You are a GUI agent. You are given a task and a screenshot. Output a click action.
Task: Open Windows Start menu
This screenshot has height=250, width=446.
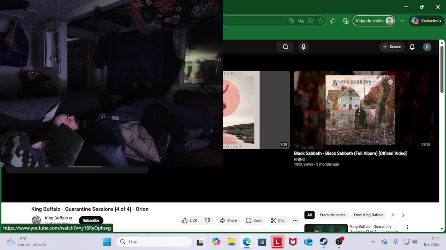click(x=107, y=242)
